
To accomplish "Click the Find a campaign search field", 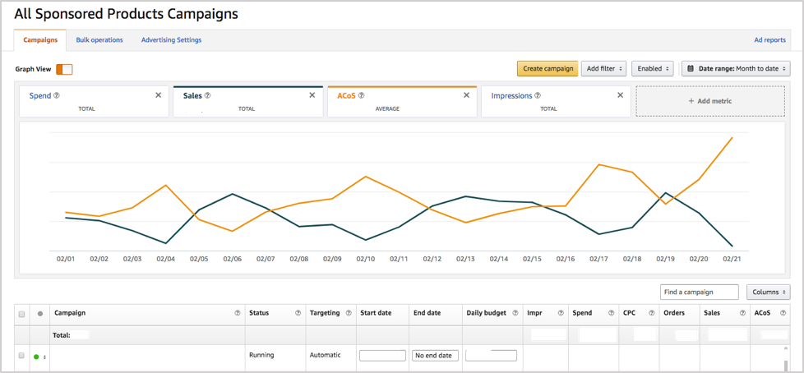I will point(700,292).
